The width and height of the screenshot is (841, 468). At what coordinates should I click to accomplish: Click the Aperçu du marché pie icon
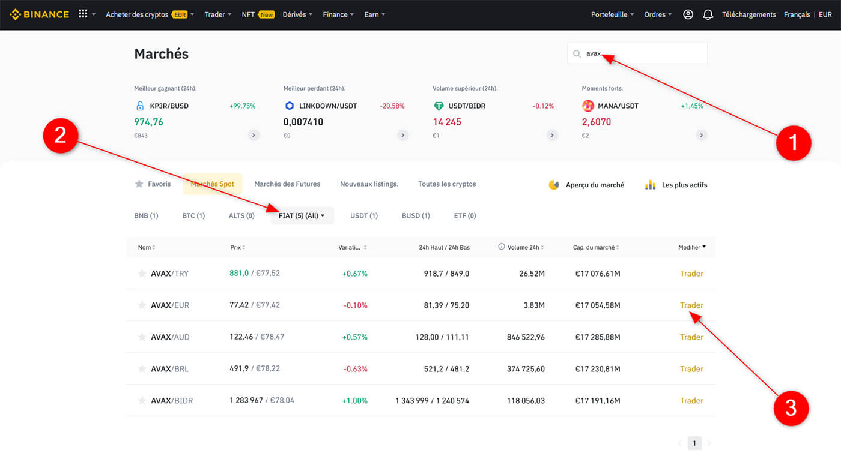point(554,185)
